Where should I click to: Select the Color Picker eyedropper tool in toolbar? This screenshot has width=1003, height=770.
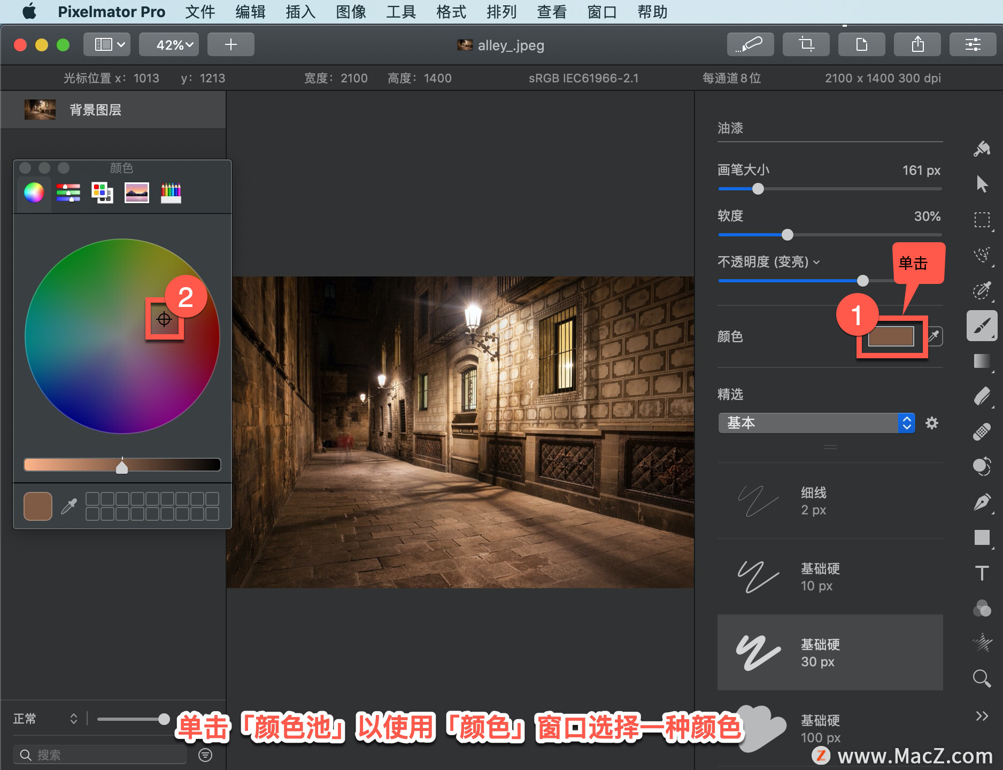982,290
